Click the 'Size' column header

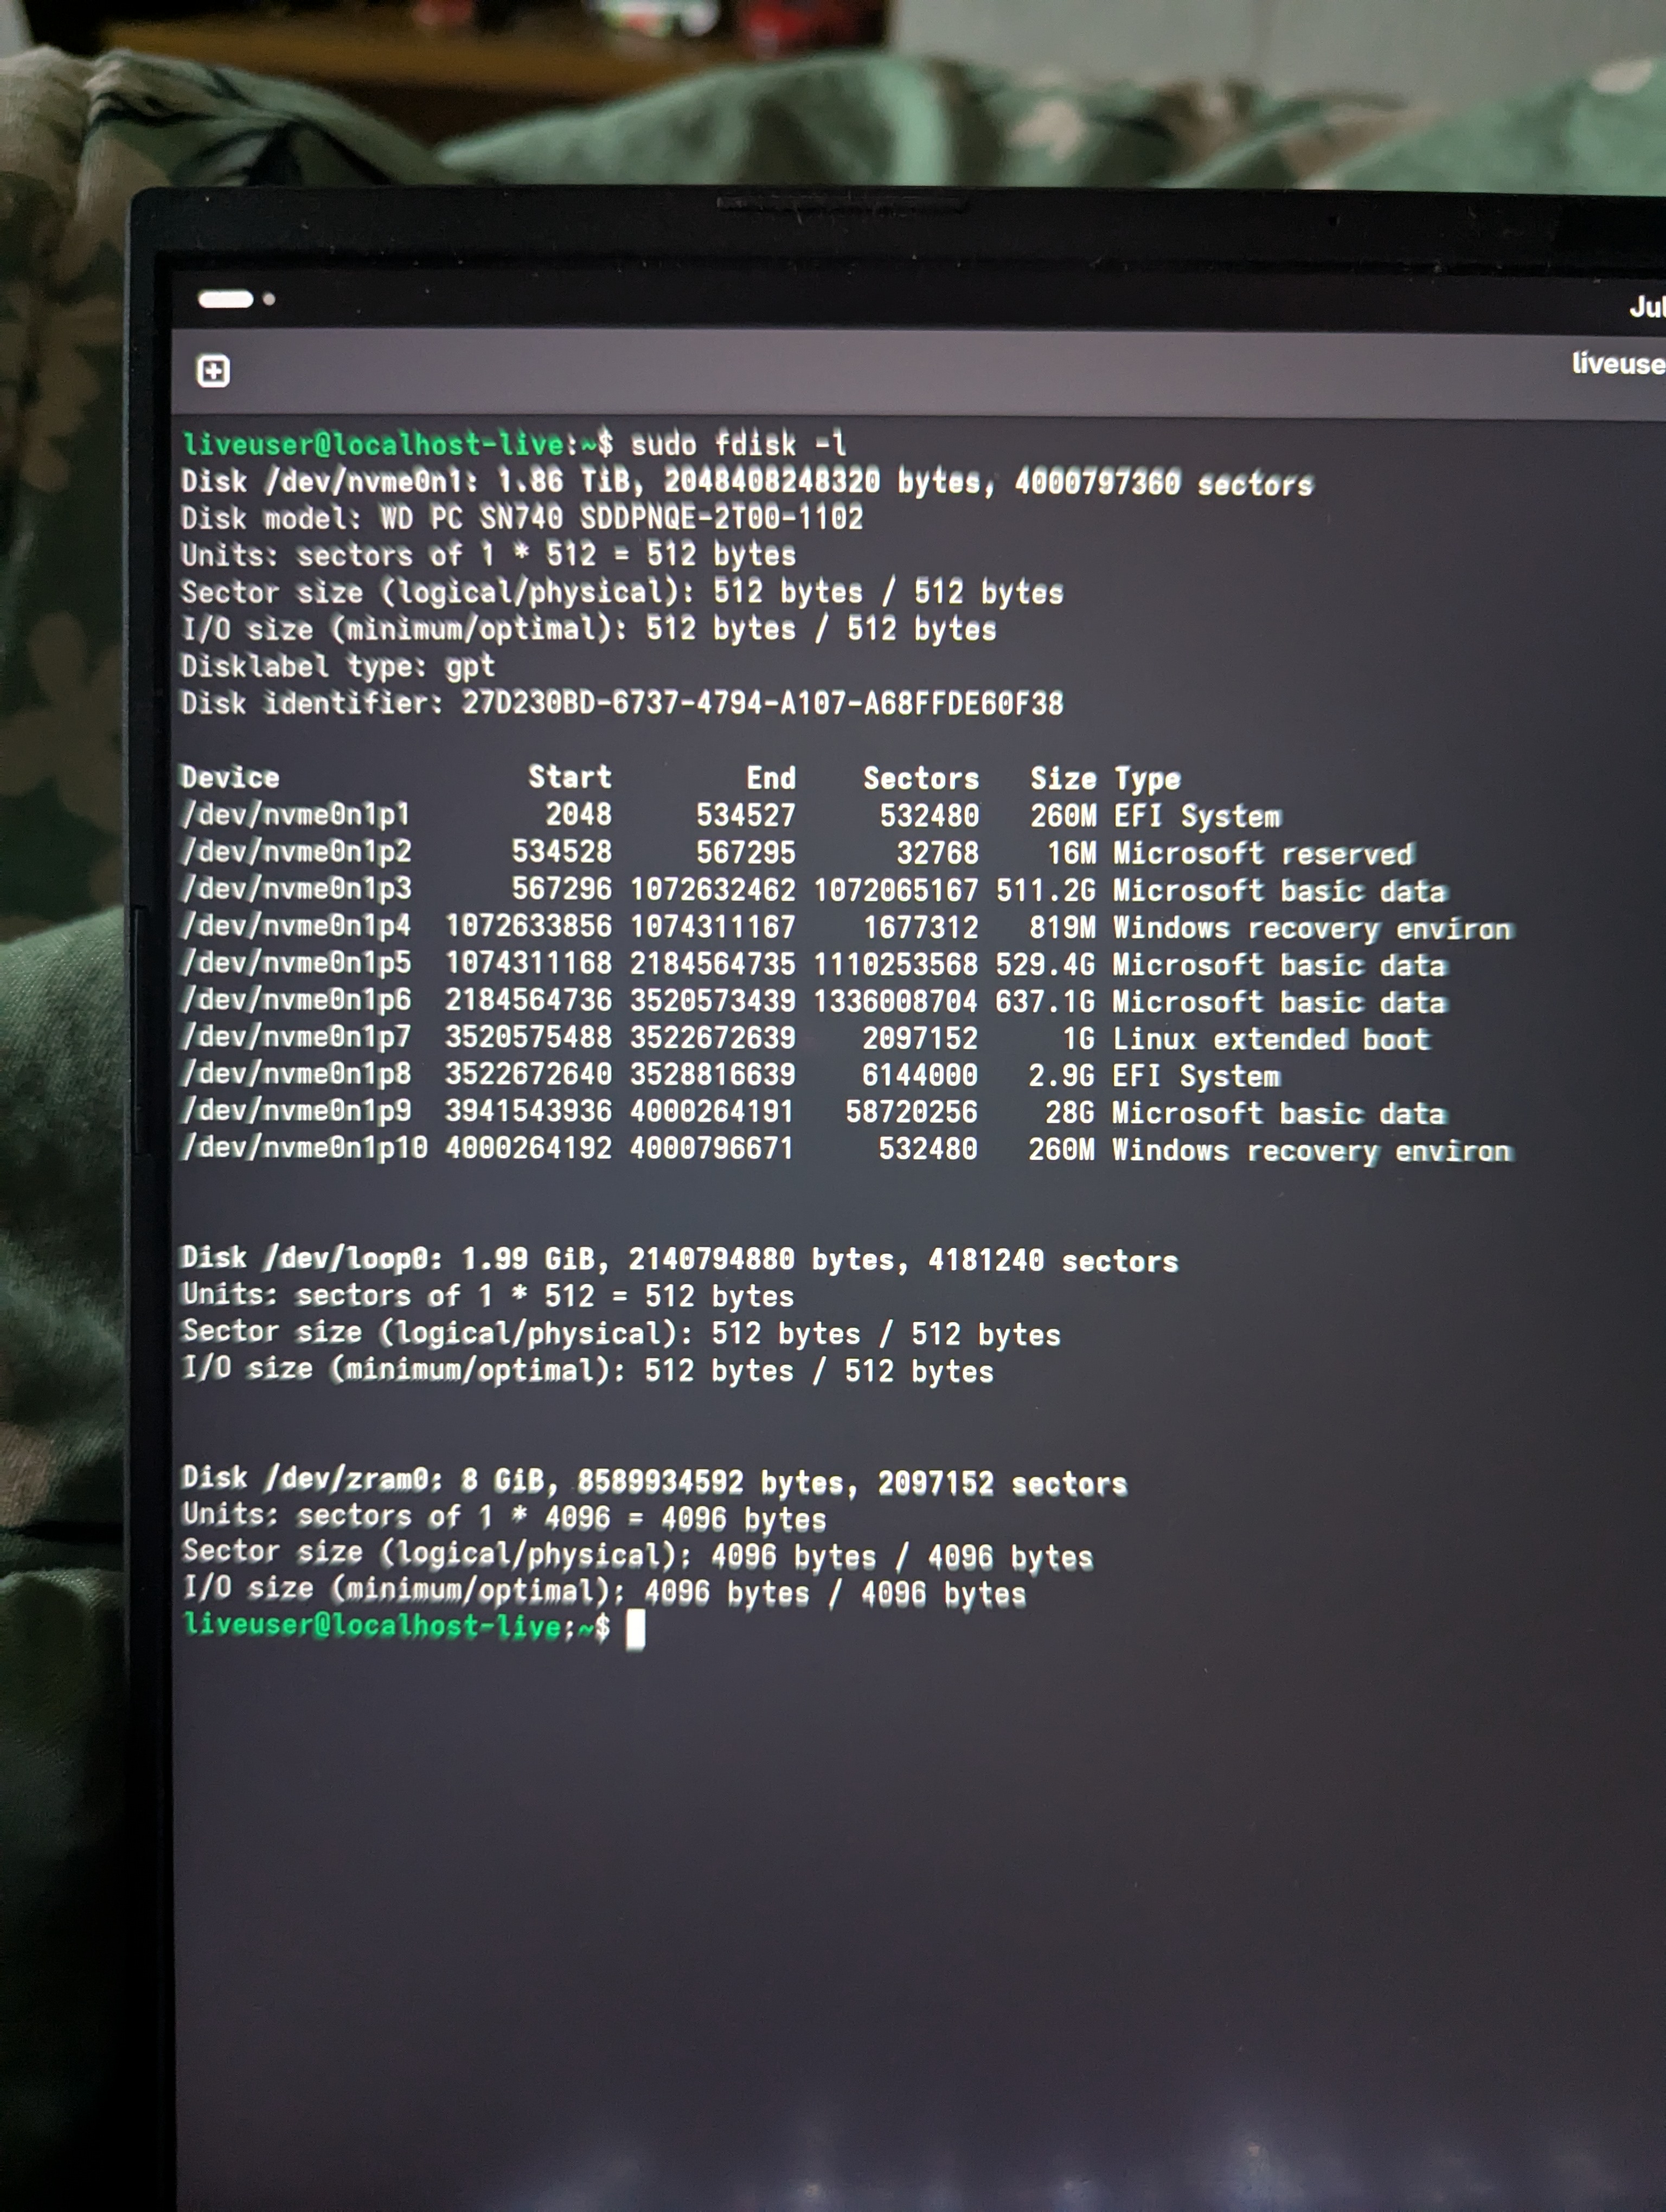(1063, 778)
